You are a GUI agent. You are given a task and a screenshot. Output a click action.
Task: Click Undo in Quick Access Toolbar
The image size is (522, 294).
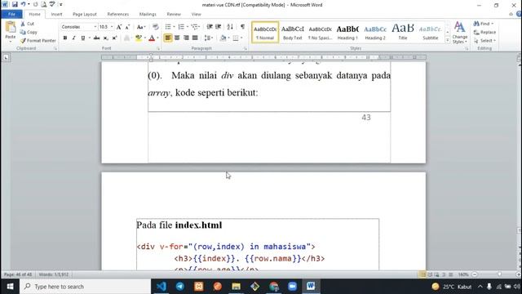[x=24, y=4]
